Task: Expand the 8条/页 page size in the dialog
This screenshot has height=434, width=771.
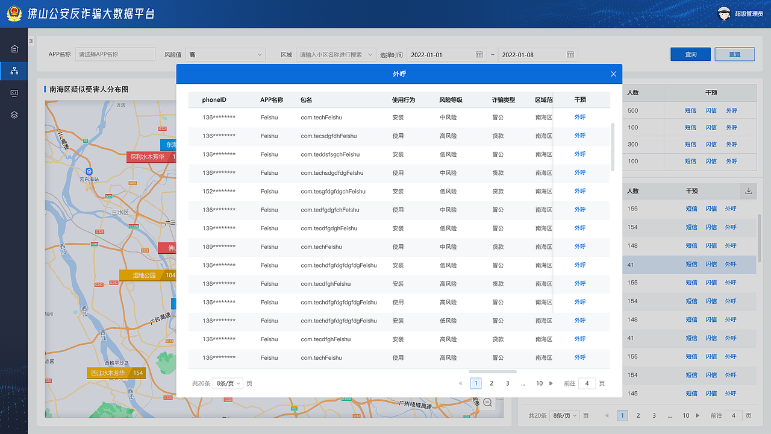Action: pos(228,383)
